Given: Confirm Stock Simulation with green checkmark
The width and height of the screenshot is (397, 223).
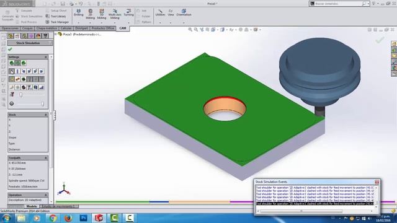Looking at the screenshot, I should pos(10,50).
